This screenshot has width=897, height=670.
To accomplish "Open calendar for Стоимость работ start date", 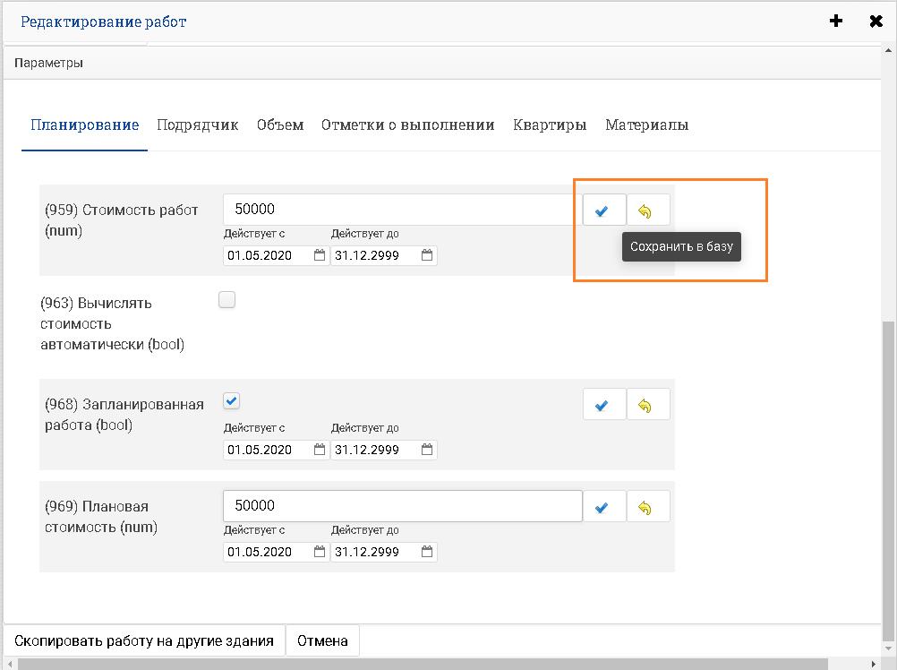I will pyautogui.click(x=320, y=255).
